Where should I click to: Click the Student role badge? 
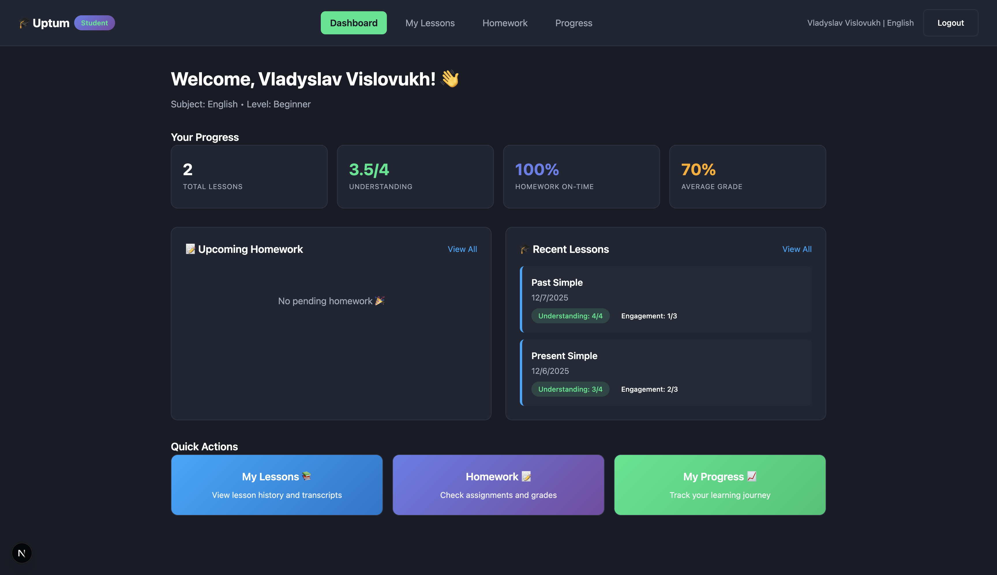[x=94, y=23]
